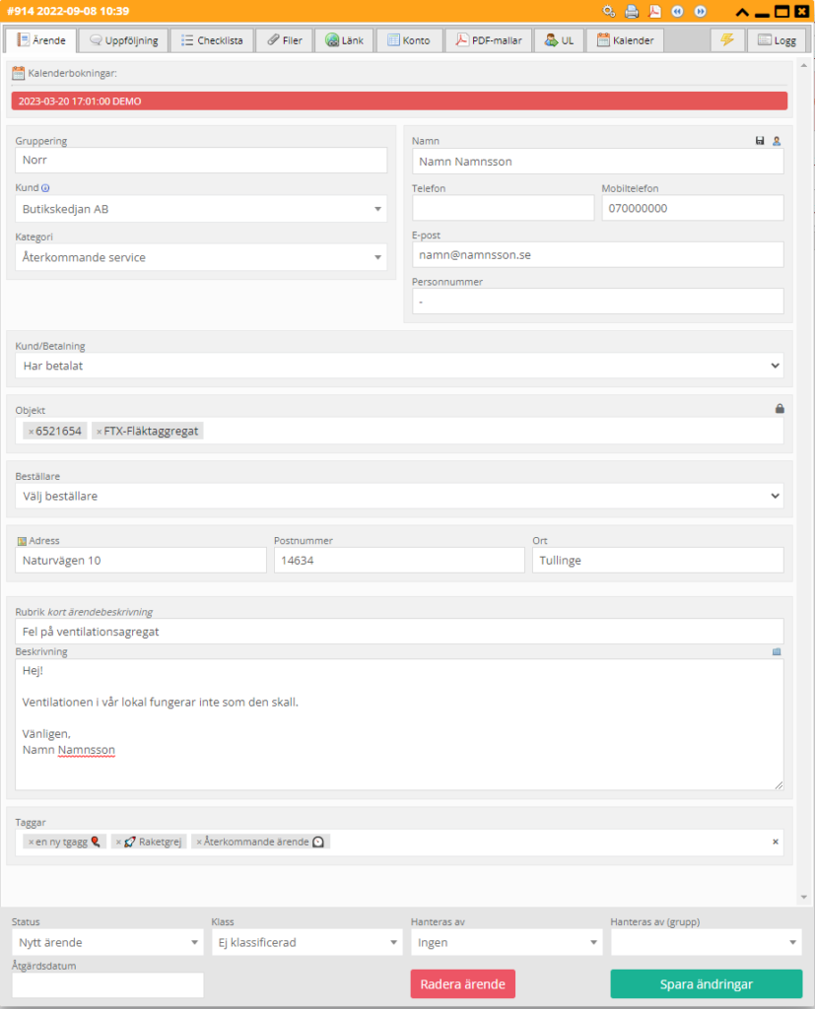Click the Radera ärende button
Image resolution: width=815 pixels, height=1009 pixels.
tap(463, 984)
